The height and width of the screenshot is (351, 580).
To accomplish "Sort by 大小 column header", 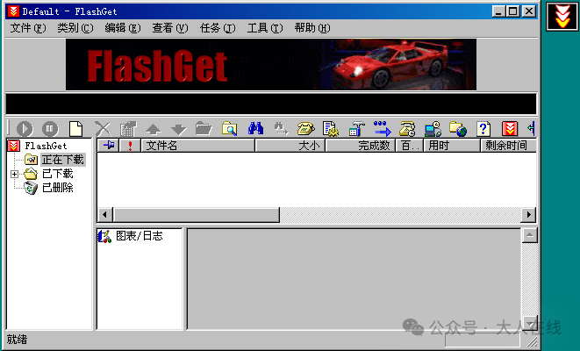I will pyautogui.click(x=290, y=145).
